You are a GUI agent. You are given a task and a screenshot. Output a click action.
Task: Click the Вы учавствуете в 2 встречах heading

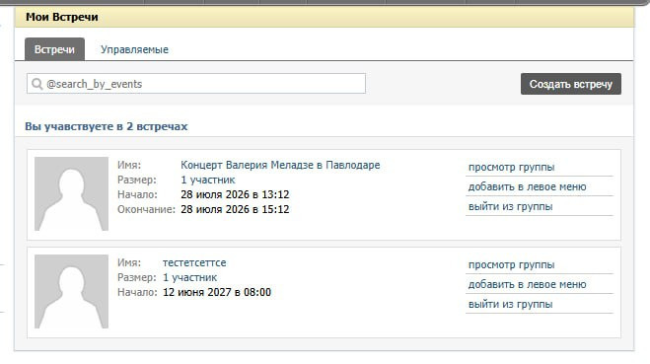(107, 126)
